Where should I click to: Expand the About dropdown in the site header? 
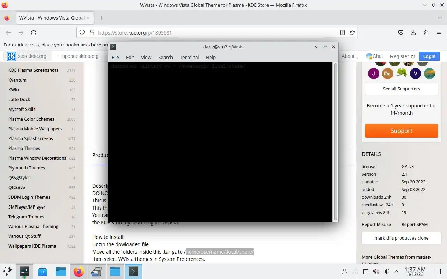(350, 56)
